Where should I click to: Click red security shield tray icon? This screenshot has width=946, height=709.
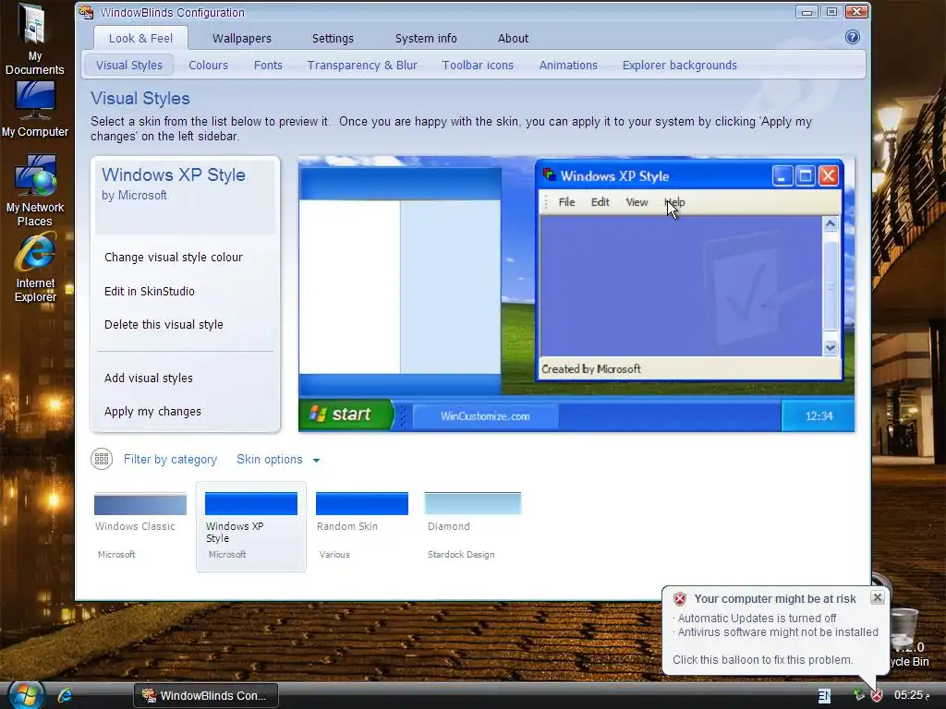click(877, 695)
